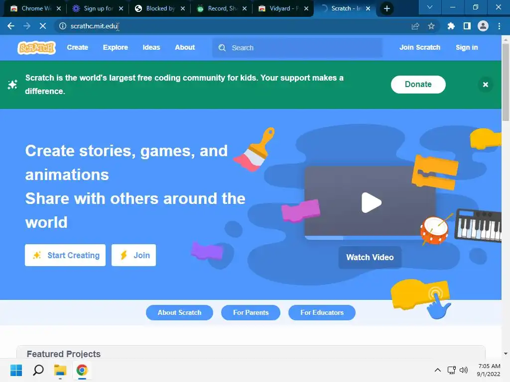Open the About page
This screenshot has height=382, width=510.
pos(185,47)
